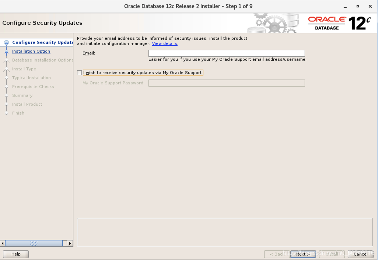Click the Back button
The height and width of the screenshot is (260, 378).
(x=277, y=254)
